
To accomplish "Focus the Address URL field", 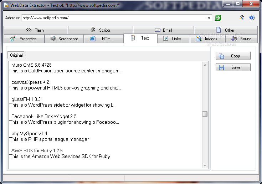I will point(117,18).
